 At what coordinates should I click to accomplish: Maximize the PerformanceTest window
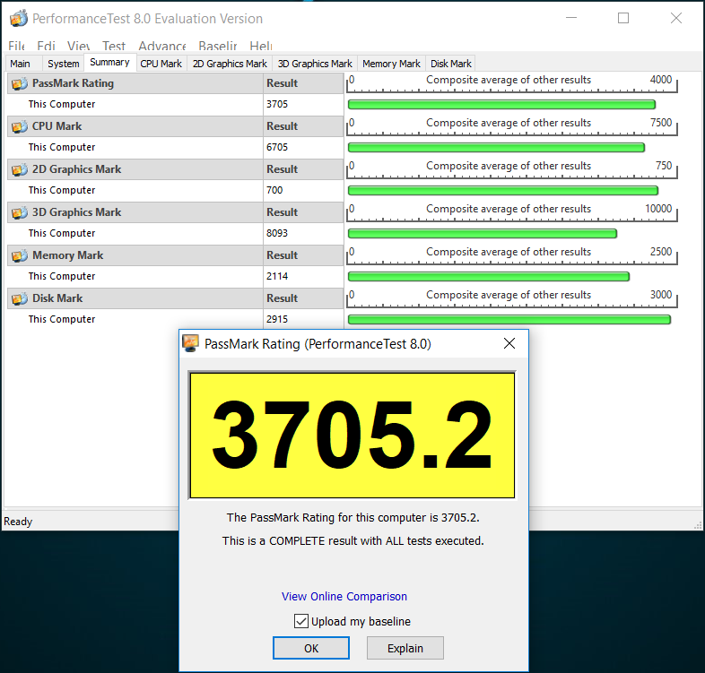click(623, 18)
